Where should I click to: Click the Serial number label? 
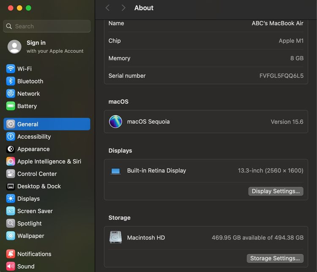point(127,75)
